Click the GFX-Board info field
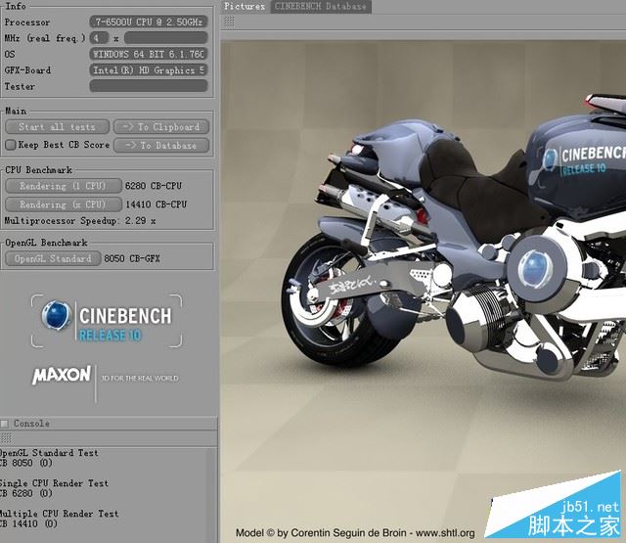The width and height of the screenshot is (626, 543). click(149, 69)
